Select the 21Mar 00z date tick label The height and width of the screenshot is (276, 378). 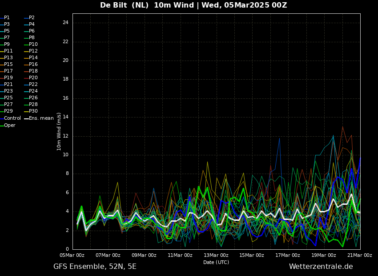[359, 256]
